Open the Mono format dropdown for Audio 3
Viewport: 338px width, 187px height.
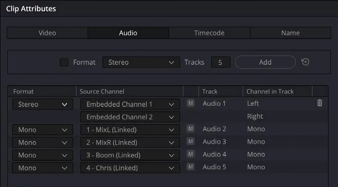tap(43, 142)
